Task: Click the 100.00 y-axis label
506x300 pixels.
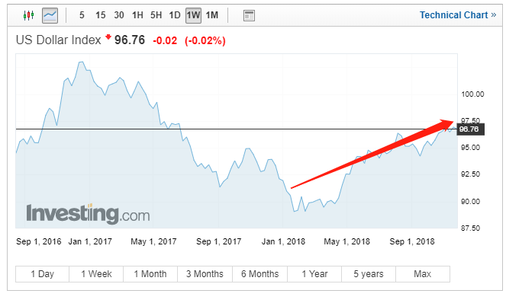Action: tap(472, 94)
